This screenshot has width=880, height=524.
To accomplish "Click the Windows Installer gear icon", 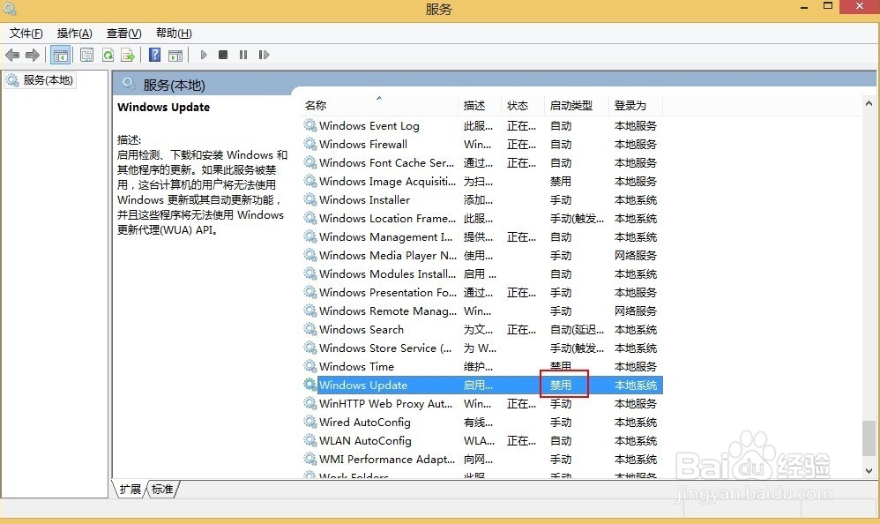I will (x=310, y=198).
